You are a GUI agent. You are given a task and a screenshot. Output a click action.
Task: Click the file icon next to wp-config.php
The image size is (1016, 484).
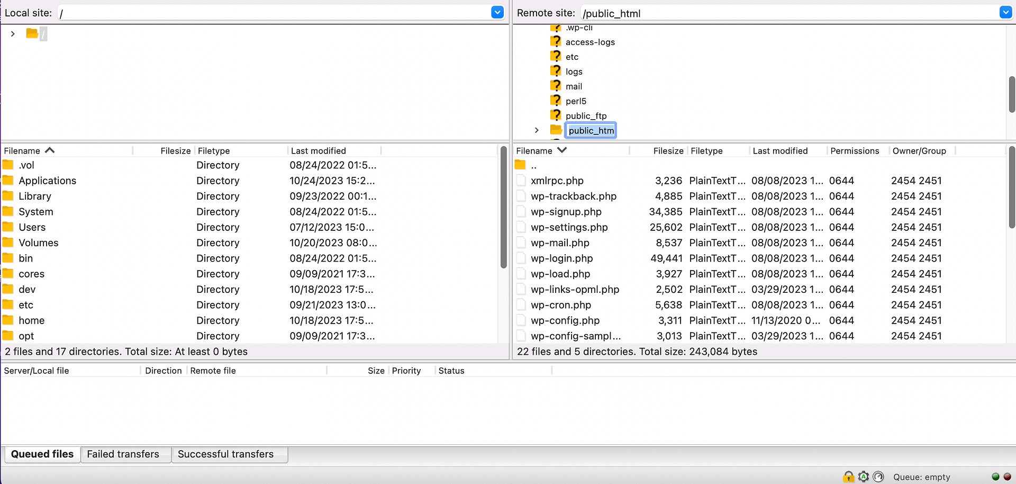(x=521, y=320)
